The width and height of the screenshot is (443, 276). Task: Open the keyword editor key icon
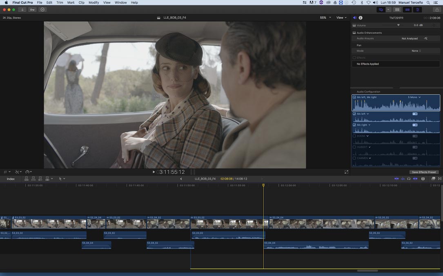point(32,10)
